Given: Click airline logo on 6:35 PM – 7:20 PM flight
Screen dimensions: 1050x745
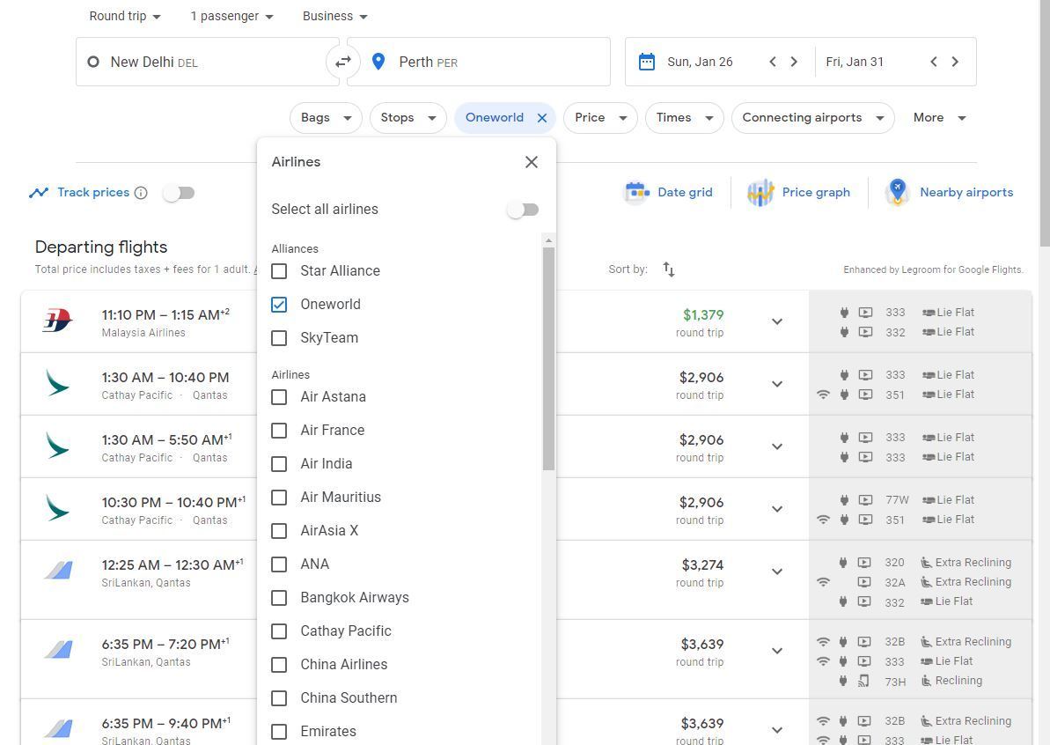Looking at the screenshot, I should point(58,650).
